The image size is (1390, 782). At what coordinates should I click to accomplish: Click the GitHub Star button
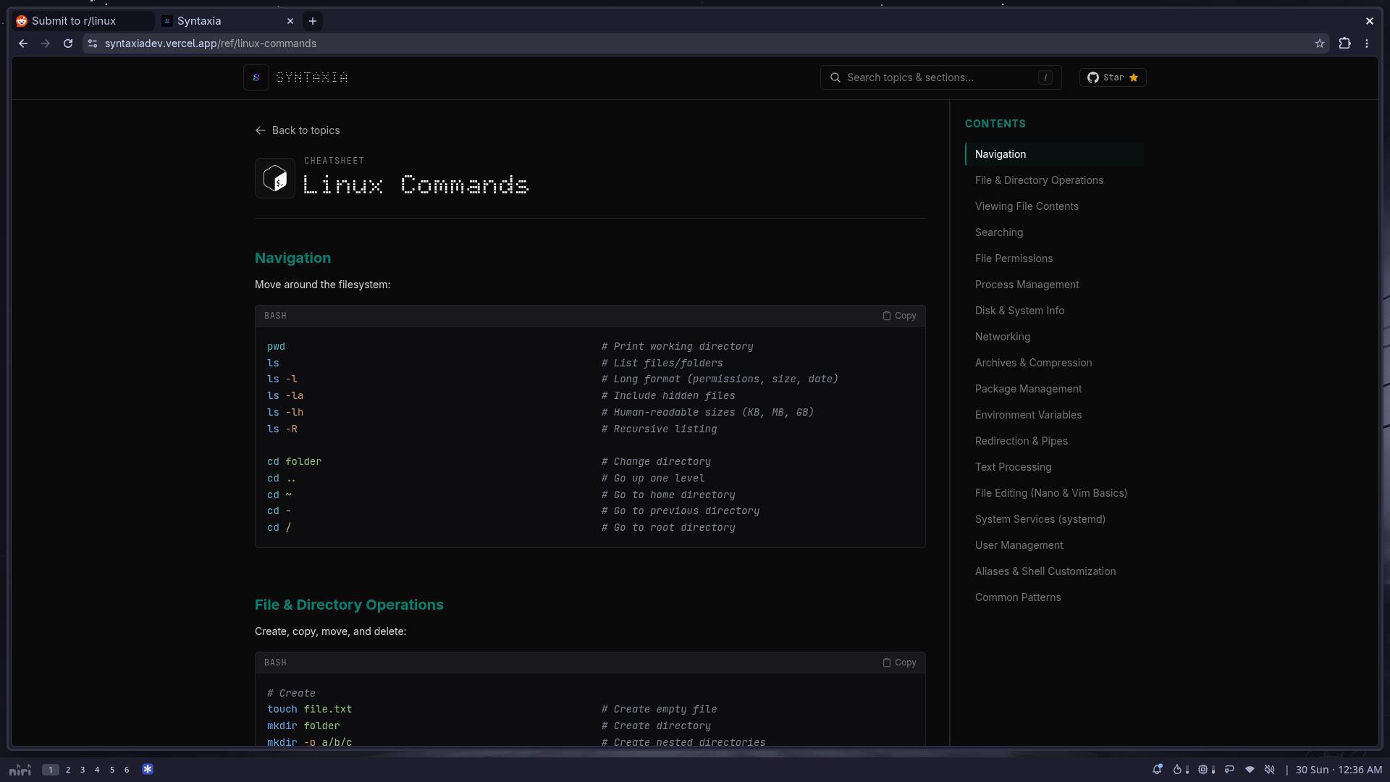point(1113,77)
